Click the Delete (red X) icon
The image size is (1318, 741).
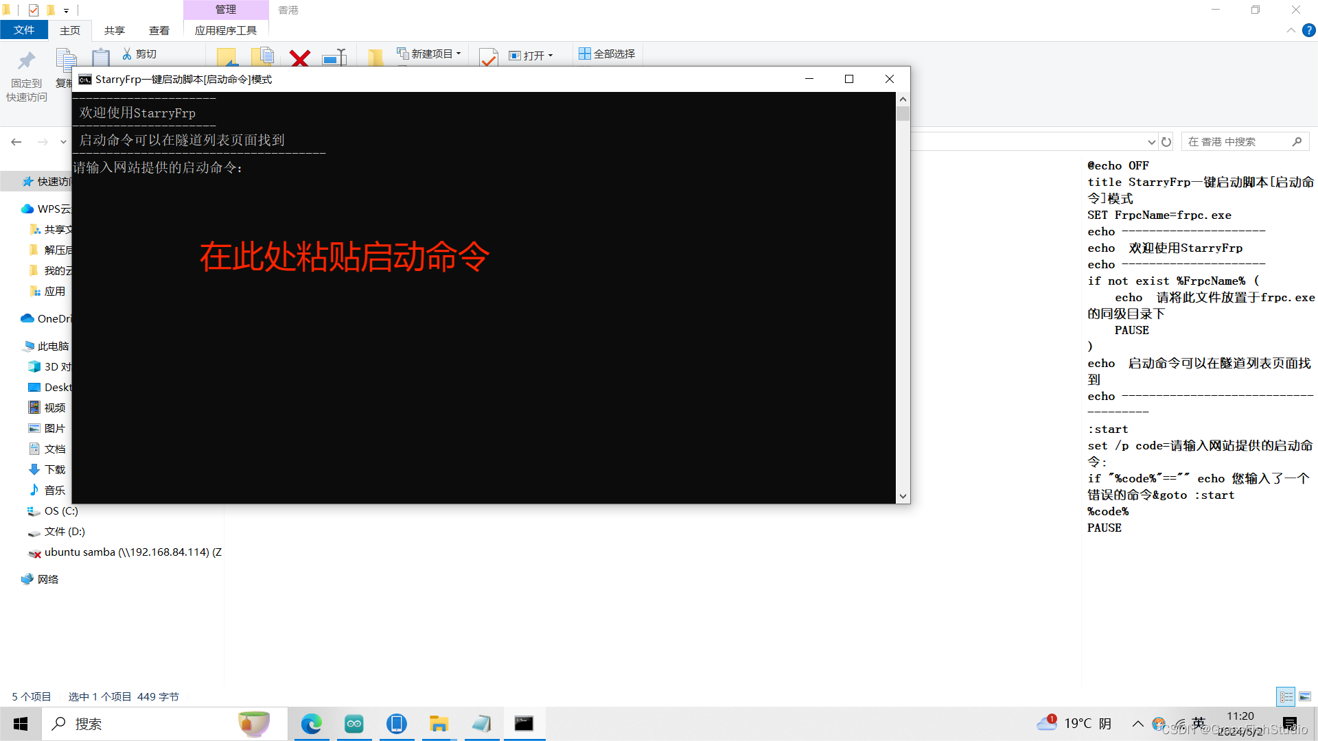pos(300,58)
